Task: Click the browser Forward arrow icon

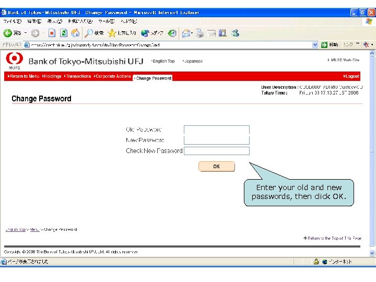Action: click(36, 33)
